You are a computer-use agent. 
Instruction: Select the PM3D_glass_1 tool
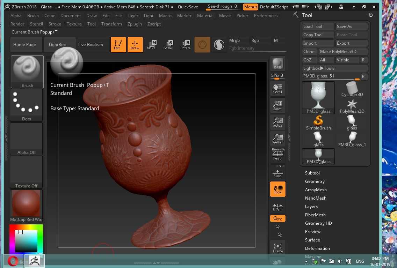352,139
